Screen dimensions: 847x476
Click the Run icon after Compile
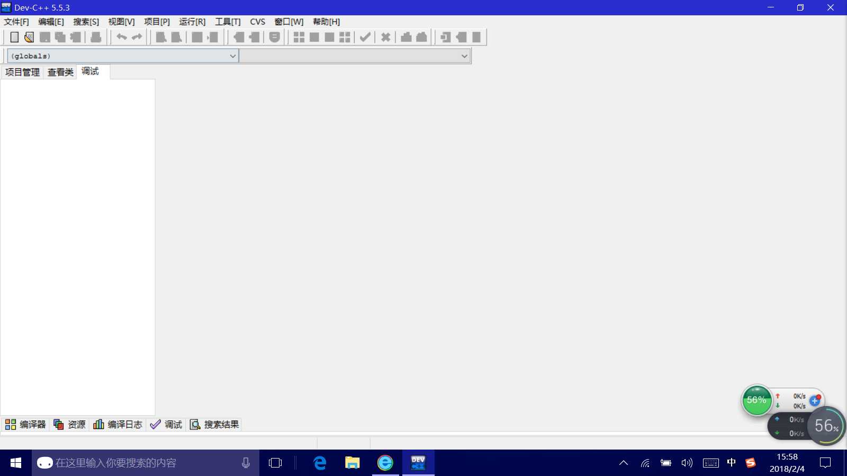pos(314,37)
